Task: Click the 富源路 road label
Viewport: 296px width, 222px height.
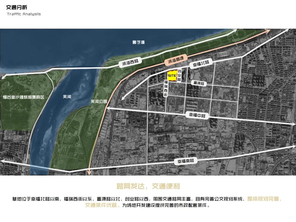Action: 199,83
